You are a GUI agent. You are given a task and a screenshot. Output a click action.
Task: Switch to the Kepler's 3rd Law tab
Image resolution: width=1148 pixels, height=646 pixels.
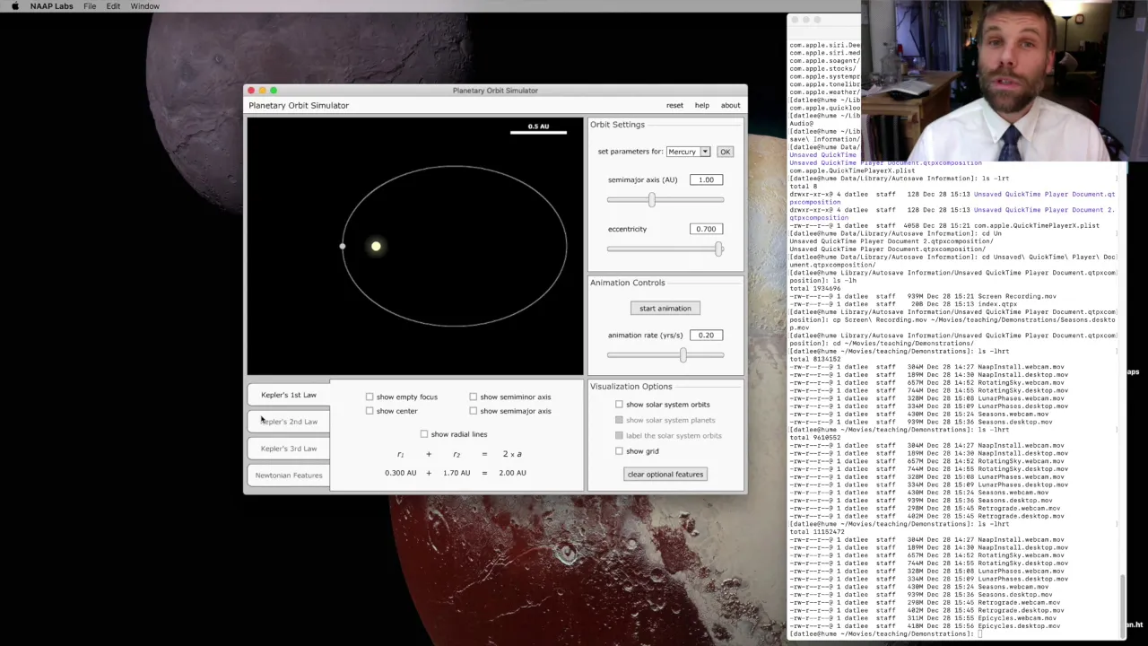pos(289,449)
